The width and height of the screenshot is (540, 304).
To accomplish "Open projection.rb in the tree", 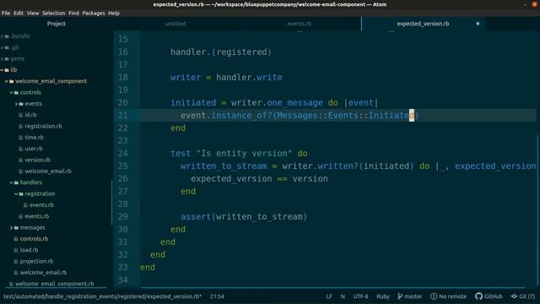I will tap(36, 262).
